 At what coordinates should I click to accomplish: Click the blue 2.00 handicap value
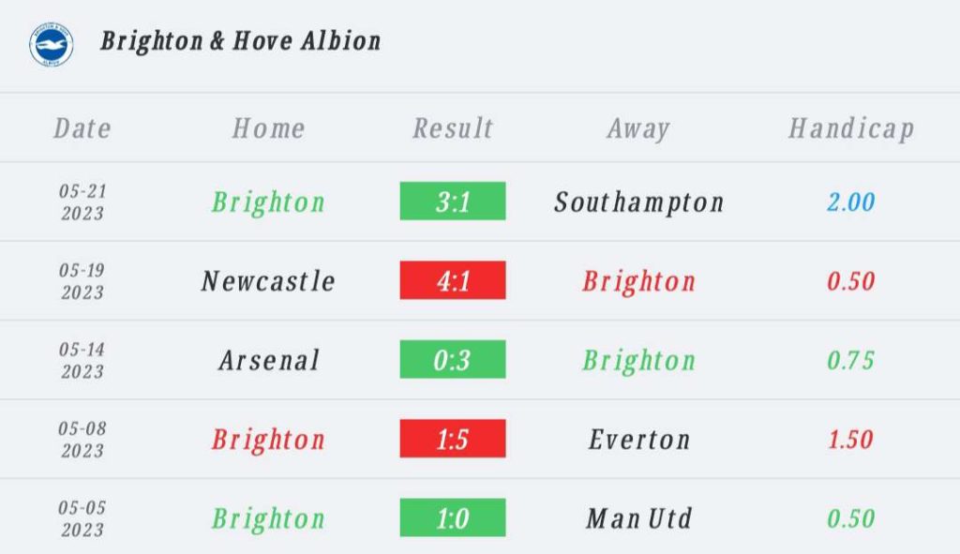[850, 202]
